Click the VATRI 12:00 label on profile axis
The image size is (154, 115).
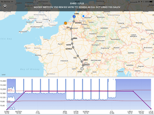click(x=76, y=112)
